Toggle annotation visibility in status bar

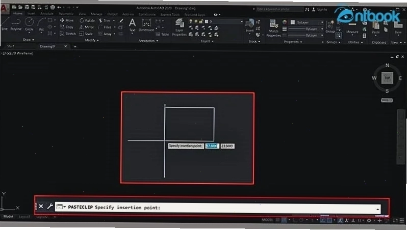(x=340, y=221)
